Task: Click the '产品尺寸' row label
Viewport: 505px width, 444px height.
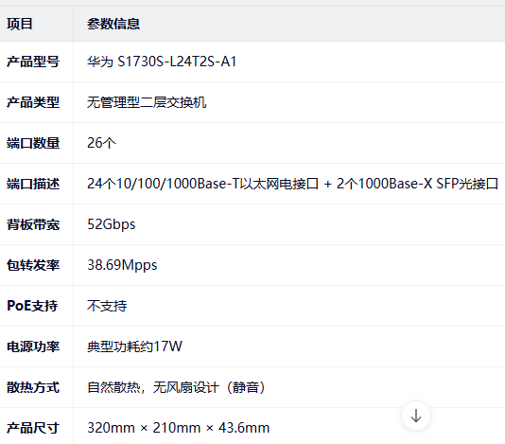Action: [33, 428]
